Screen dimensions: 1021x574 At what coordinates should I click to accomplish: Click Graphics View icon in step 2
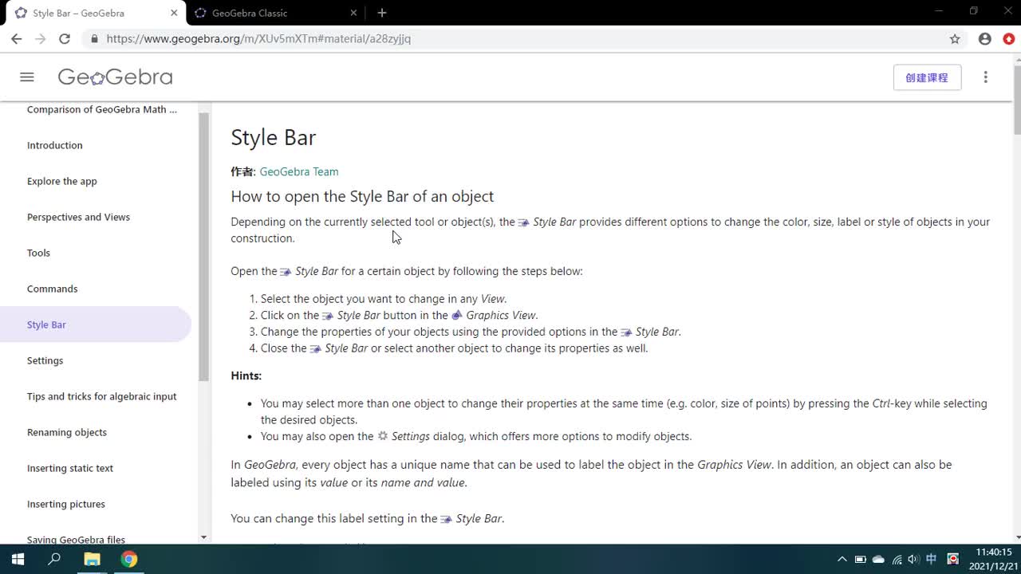pos(456,316)
